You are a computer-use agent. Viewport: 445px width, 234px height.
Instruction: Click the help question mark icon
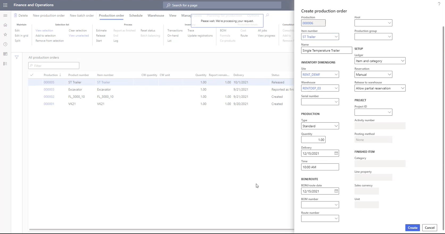pyautogui.click(x=439, y=4)
